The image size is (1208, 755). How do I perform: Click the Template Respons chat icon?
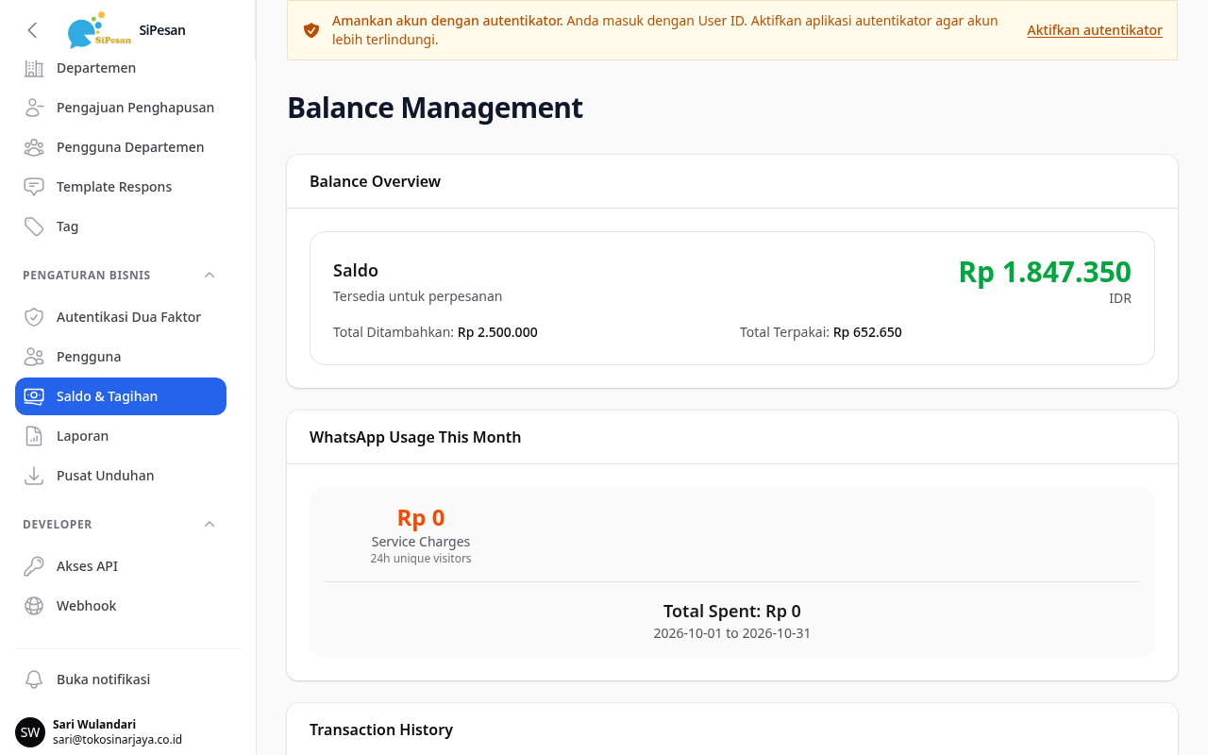34,187
